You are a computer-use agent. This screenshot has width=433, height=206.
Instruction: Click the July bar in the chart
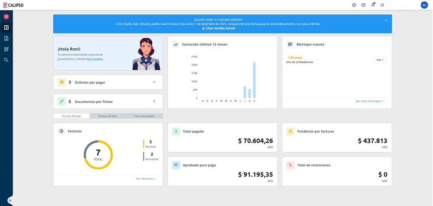[x=245, y=93]
